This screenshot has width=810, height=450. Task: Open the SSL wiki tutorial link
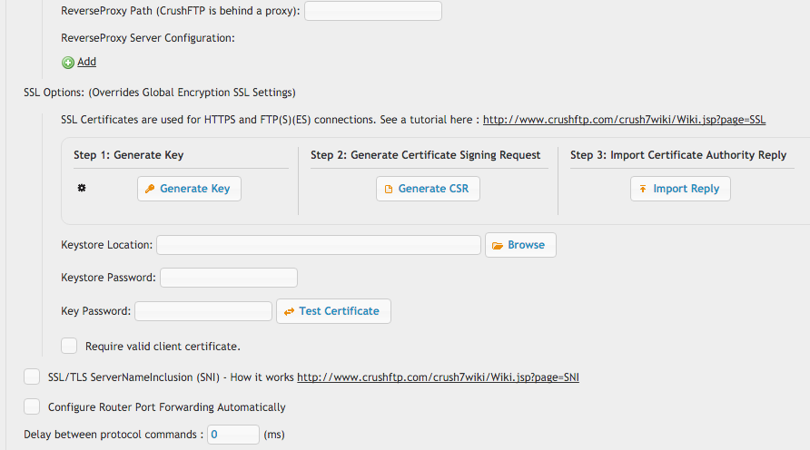(624, 119)
